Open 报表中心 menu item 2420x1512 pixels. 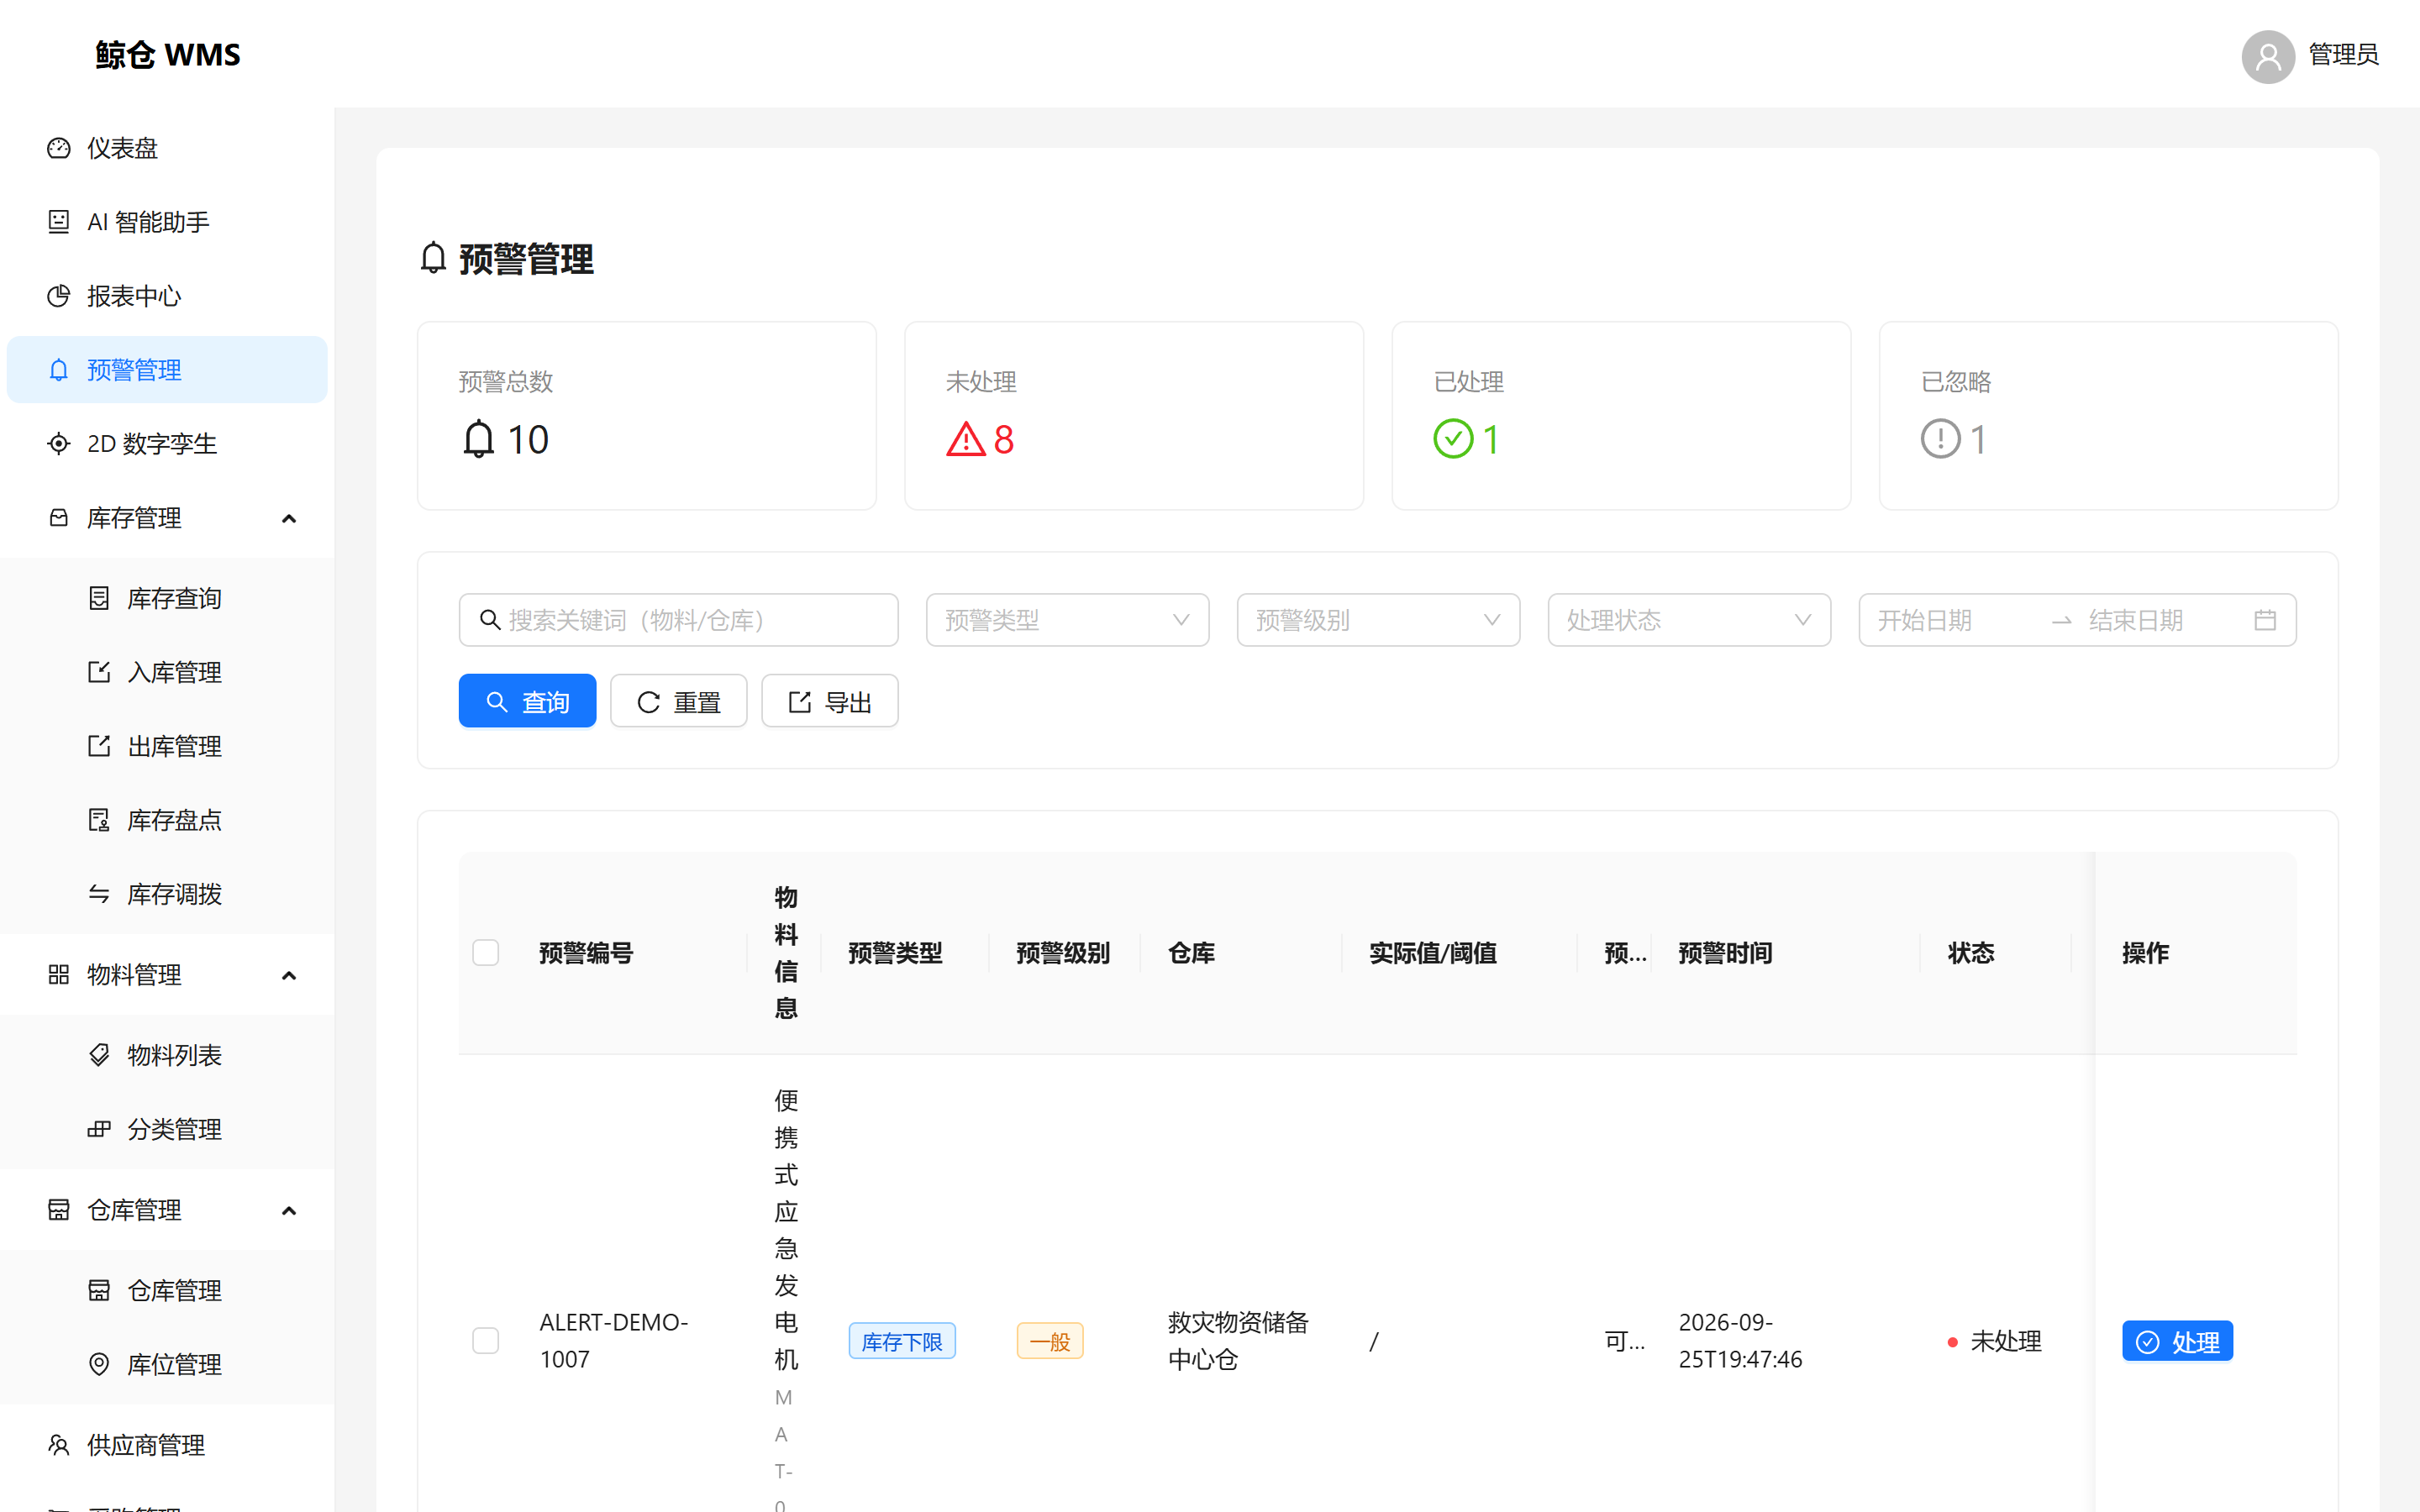(167, 296)
